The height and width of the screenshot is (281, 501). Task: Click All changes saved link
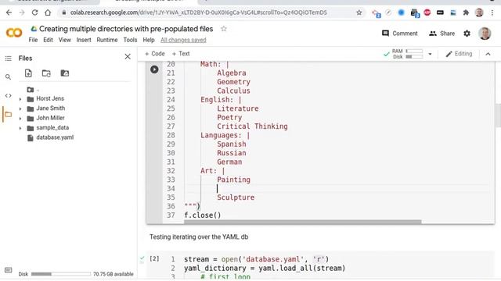(183, 40)
